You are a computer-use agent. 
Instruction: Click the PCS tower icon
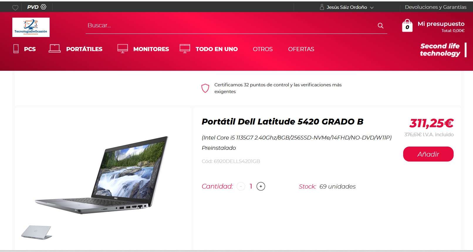click(x=16, y=49)
